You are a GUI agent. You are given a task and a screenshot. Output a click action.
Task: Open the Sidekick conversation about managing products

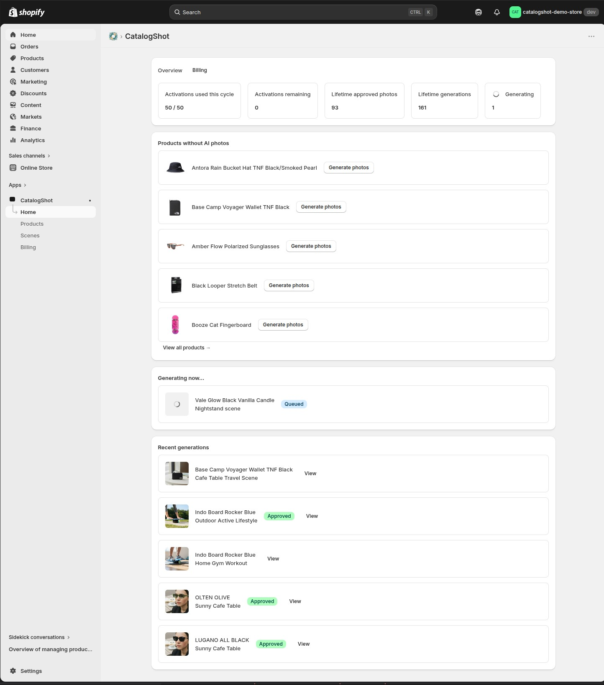pos(51,649)
